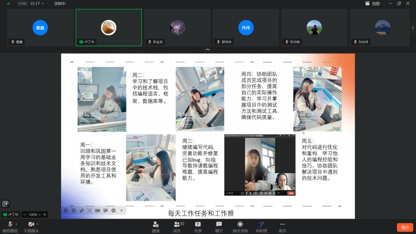Viewport: 416px width, 234px height.
Task: Click the 弹 danmaku icon at left
Action: coord(5,204)
